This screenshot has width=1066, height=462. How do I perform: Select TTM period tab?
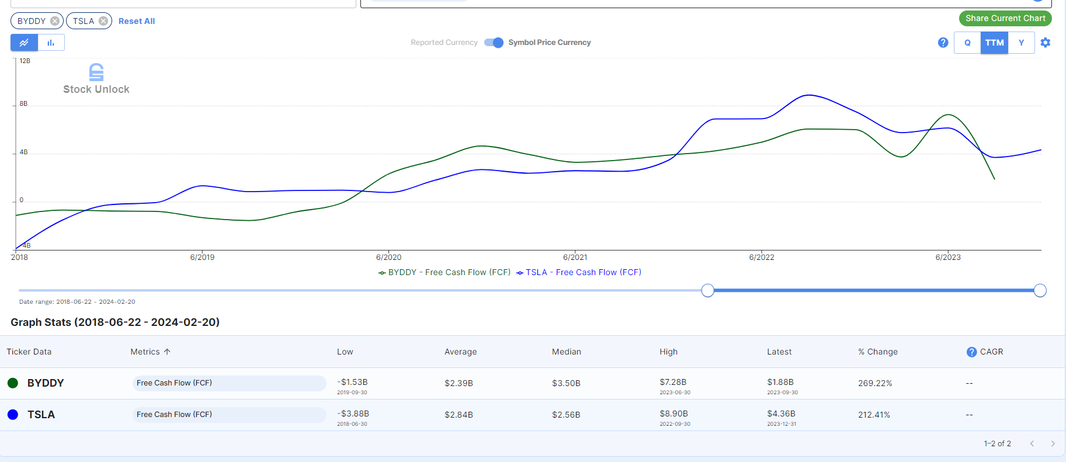tap(994, 43)
